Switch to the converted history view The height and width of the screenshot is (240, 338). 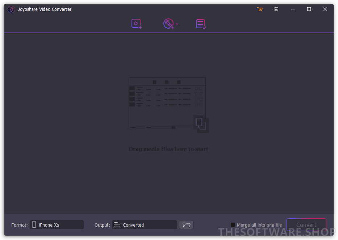(x=201, y=24)
